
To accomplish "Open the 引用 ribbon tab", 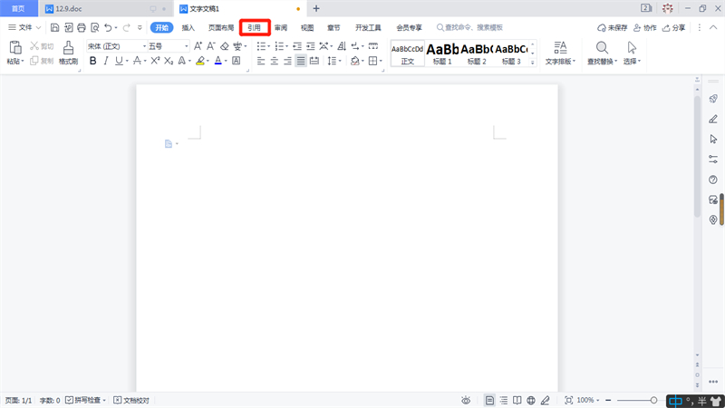I will [254, 28].
